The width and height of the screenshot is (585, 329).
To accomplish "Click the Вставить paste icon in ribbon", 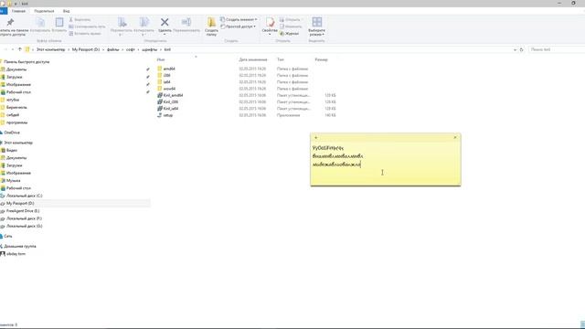I will pyautogui.click(x=58, y=22).
